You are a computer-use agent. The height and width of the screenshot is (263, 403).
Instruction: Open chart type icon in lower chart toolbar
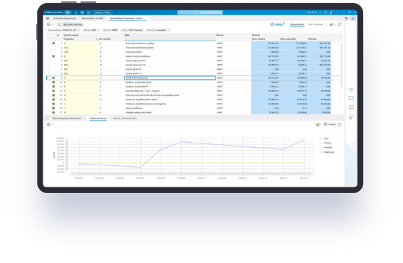pyautogui.click(x=318, y=124)
